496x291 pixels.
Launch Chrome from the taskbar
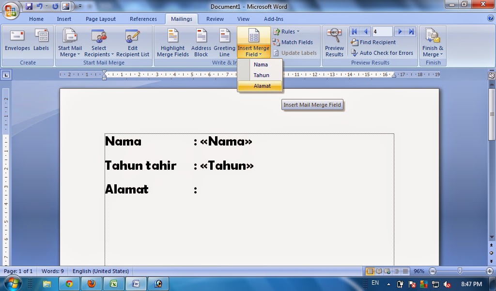click(x=69, y=283)
